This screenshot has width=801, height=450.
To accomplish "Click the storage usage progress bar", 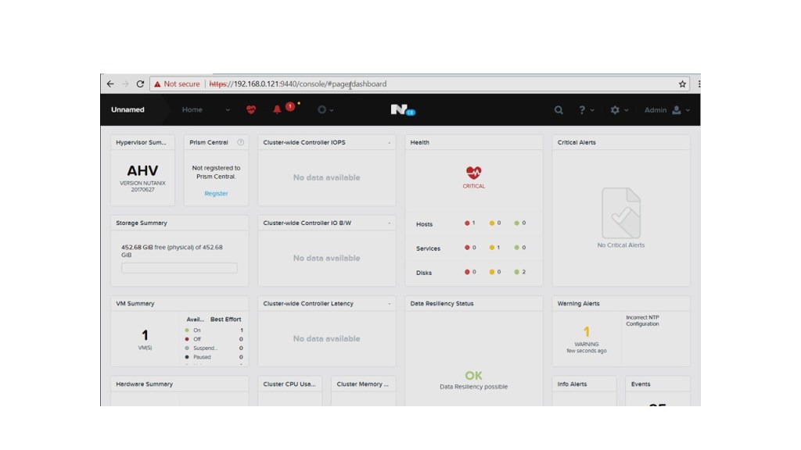I will click(179, 268).
